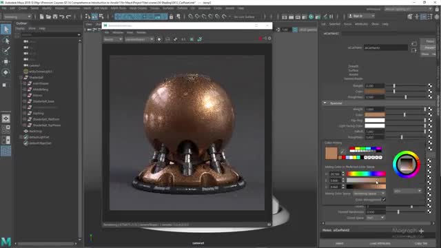Click the Specular Roughness slider
The width and height of the screenshot is (441, 248).
[406, 137]
